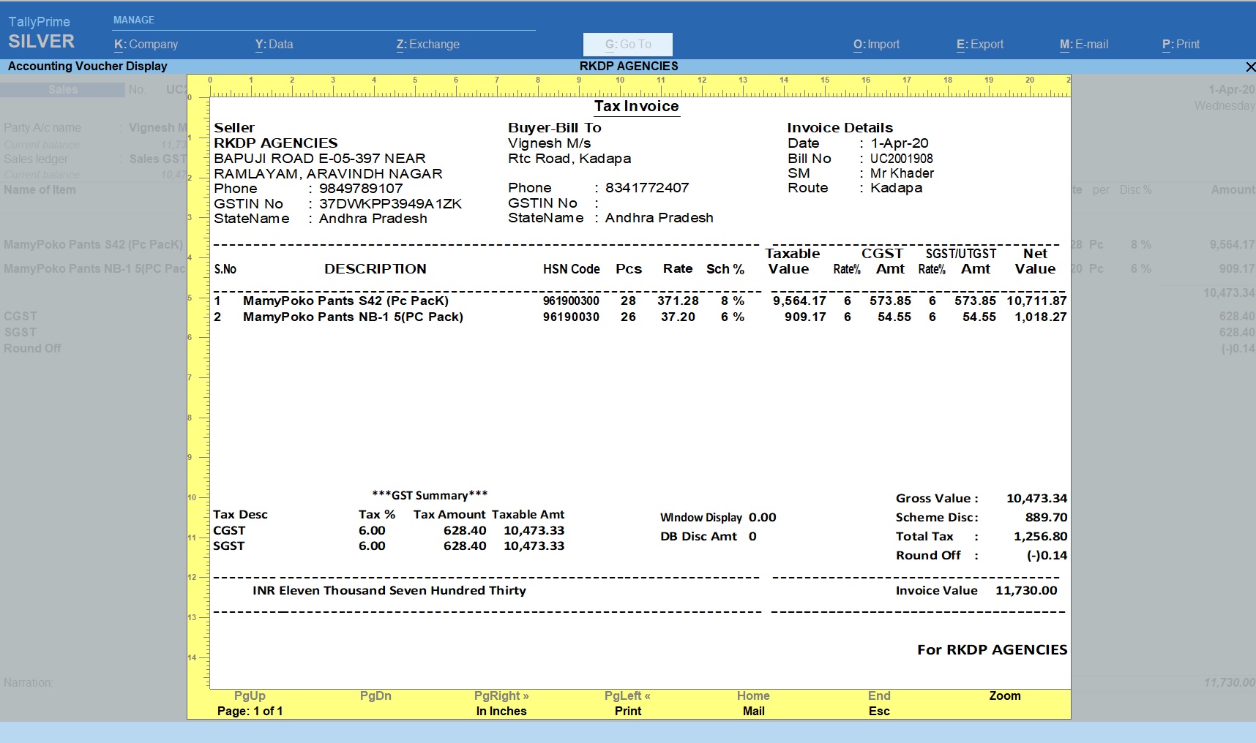Click the SGST row in GST Summary
The width and height of the screenshot is (1256, 743).
(389, 546)
